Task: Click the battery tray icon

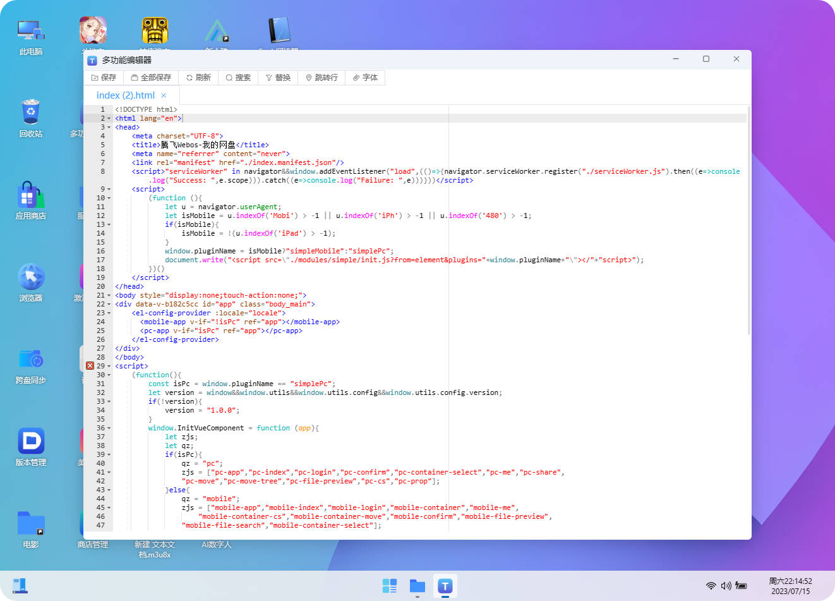Action: 742,586
